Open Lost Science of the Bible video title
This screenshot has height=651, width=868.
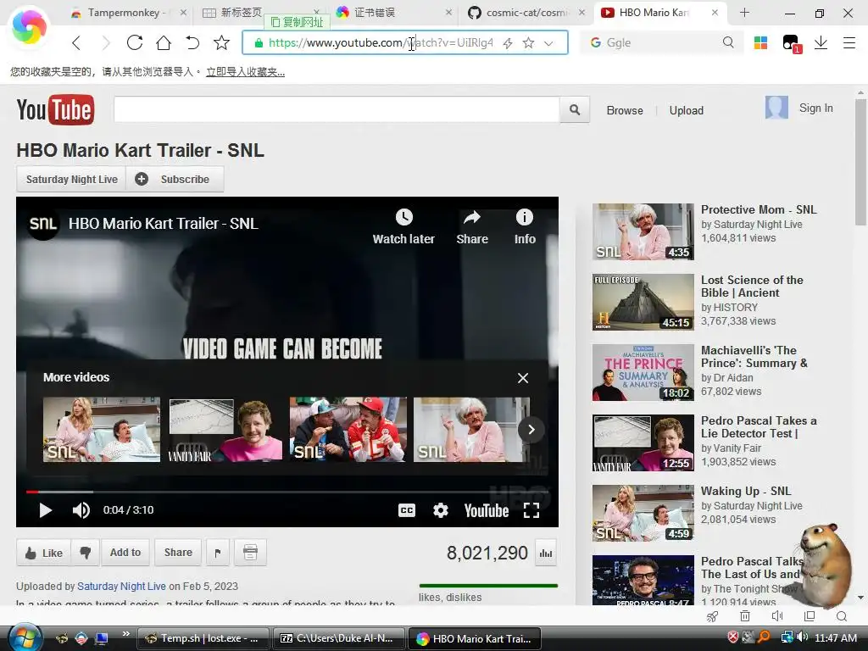pos(752,287)
